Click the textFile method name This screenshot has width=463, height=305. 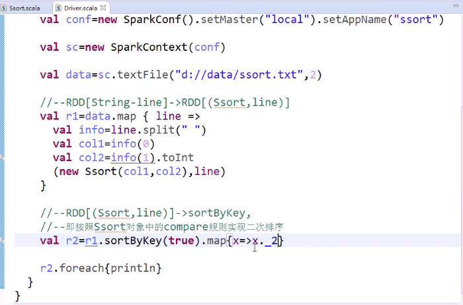tap(143, 75)
